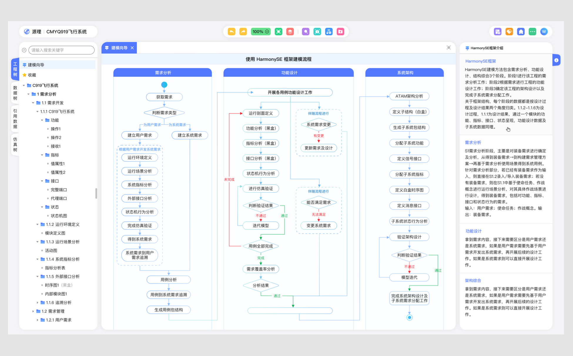This screenshot has width=573, height=356.
Task: Click the orange handshake icon
Action: 509,32
